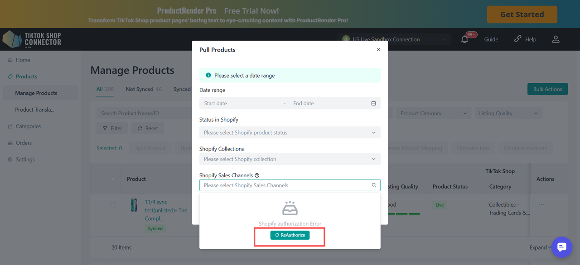This screenshot has width=580, height=265.
Task: Click the Start date input field
Action: (240, 104)
